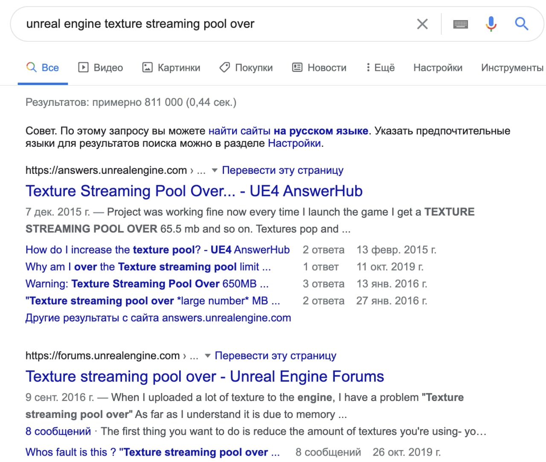Open Warning: Texture Streaming Pool Over 650MB link
This screenshot has height=462, width=546.
(x=147, y=284)
